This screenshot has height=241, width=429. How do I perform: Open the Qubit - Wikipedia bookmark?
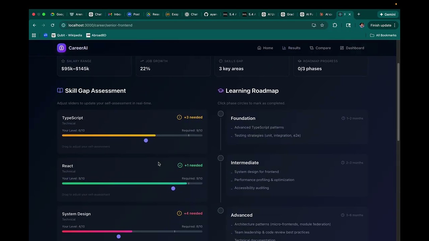click(x=67, y=35)
